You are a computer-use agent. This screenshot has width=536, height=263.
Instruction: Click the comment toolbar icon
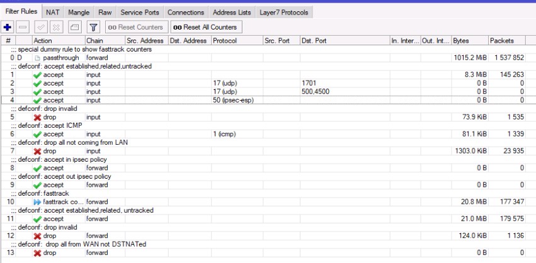pyautogui.click(x=75, y=27)
